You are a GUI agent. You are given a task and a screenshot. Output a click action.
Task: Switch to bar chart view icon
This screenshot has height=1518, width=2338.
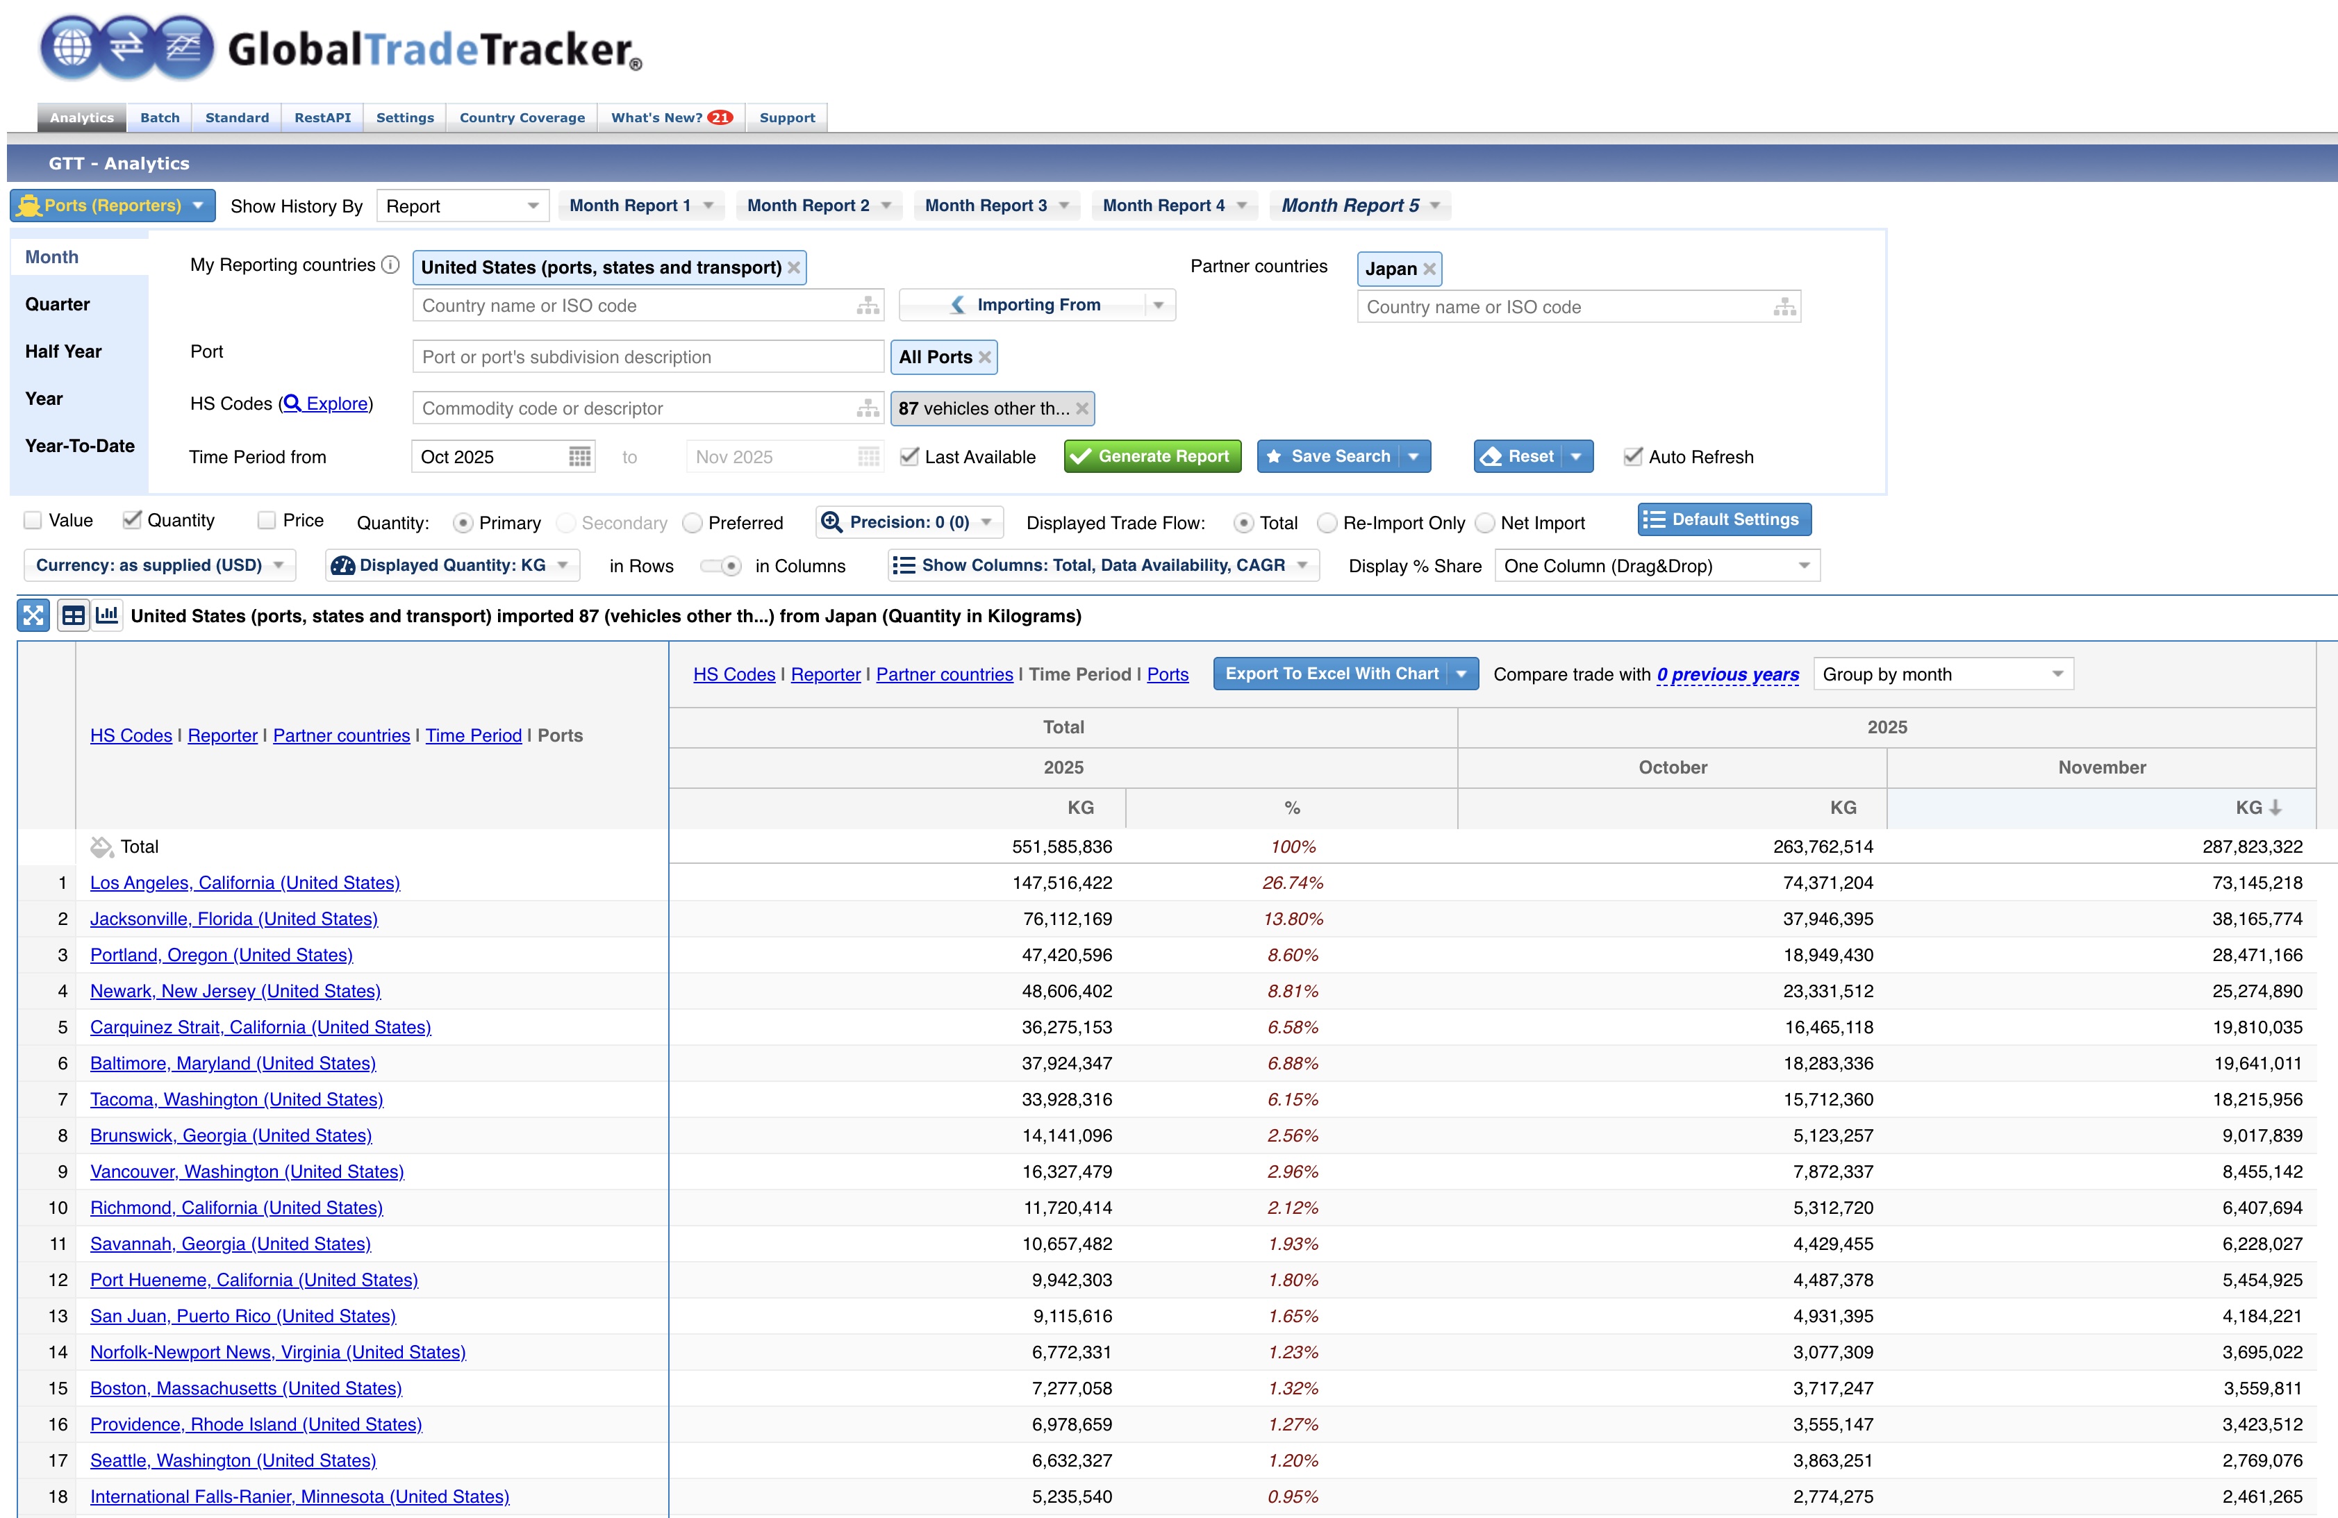(107, 616)
